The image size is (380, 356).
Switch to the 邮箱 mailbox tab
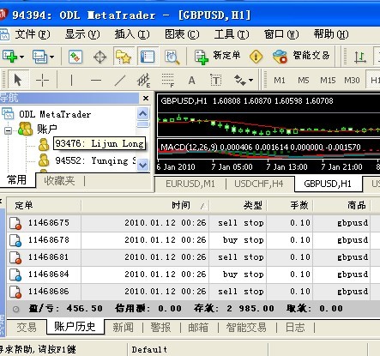[x=198, y=328]
